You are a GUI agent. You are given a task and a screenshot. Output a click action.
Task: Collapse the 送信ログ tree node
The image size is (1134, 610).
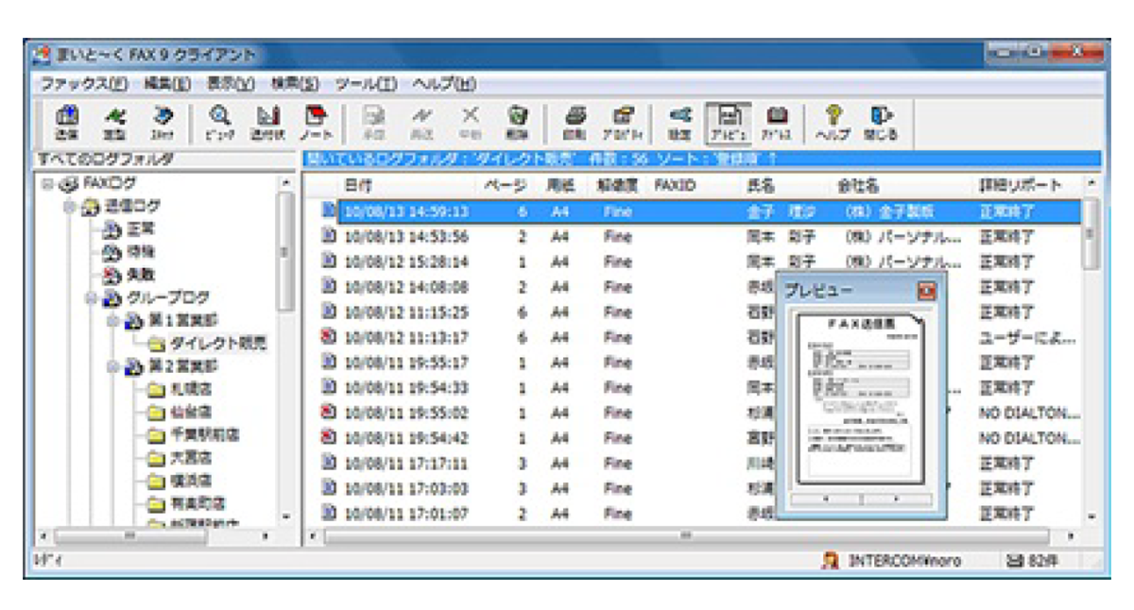pyautogui.click(x=69, y=205)
